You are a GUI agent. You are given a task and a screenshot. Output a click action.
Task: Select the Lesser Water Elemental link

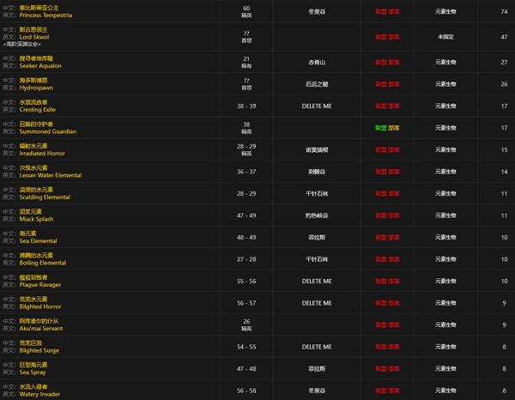point(50,175)
